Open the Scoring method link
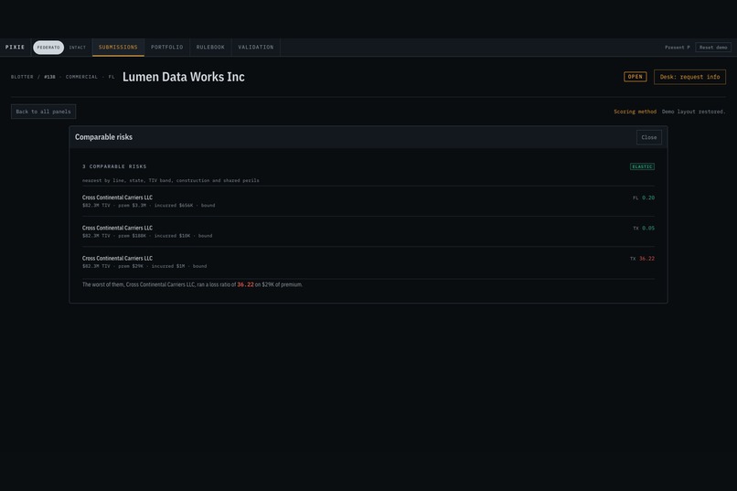The width and height of the screenshot is (737, 491). pyautogui.click(x=635, y=112)
